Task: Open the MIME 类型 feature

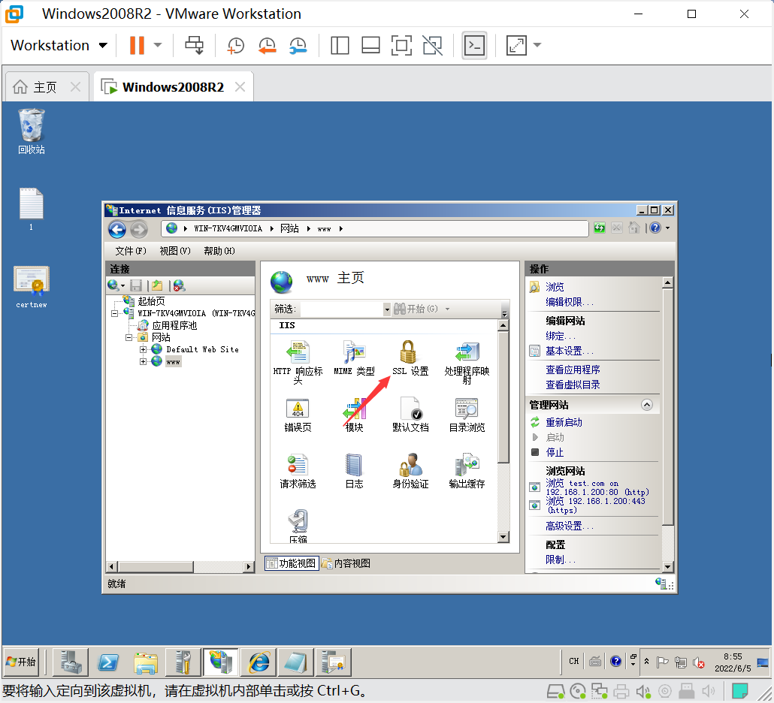Action: [x=355, y=352]
